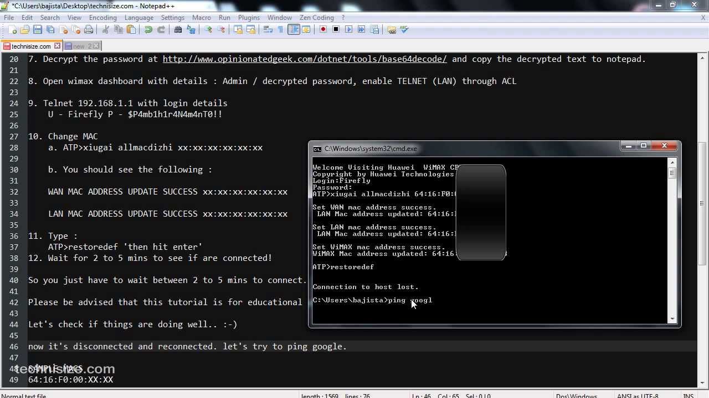Open the opinionatedgeek.com base64decode link
Image resolution: width=709 pixels, height=398 pixels.
(x=305, y=59)
